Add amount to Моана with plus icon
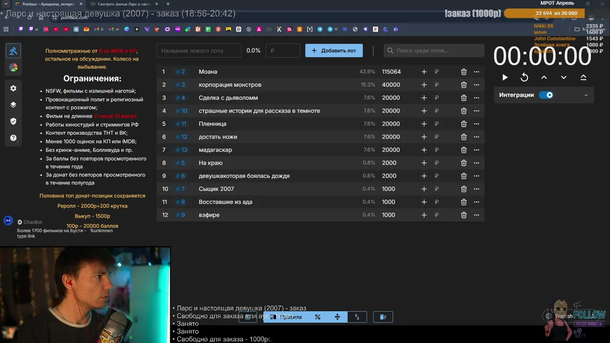The width and height of the screenshot is (610, 343). click(424, 72)
